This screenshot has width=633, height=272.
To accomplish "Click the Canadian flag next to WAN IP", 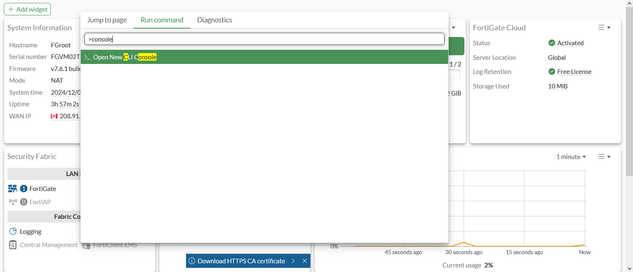I will tap(54, 116).
